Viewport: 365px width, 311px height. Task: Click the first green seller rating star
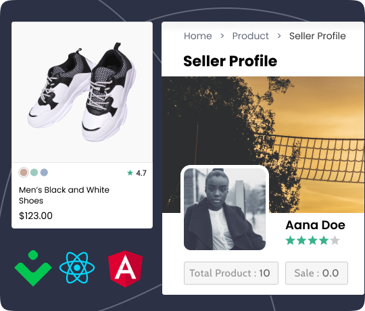291,240
